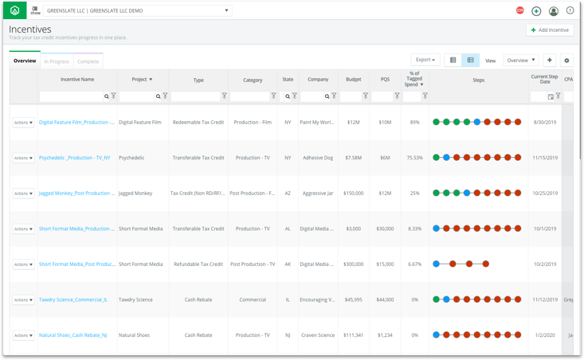Screen dimensions: 584x360
Task: Open Digital Feature Film_Production incentive link
Action: click(x=76, y=122)
